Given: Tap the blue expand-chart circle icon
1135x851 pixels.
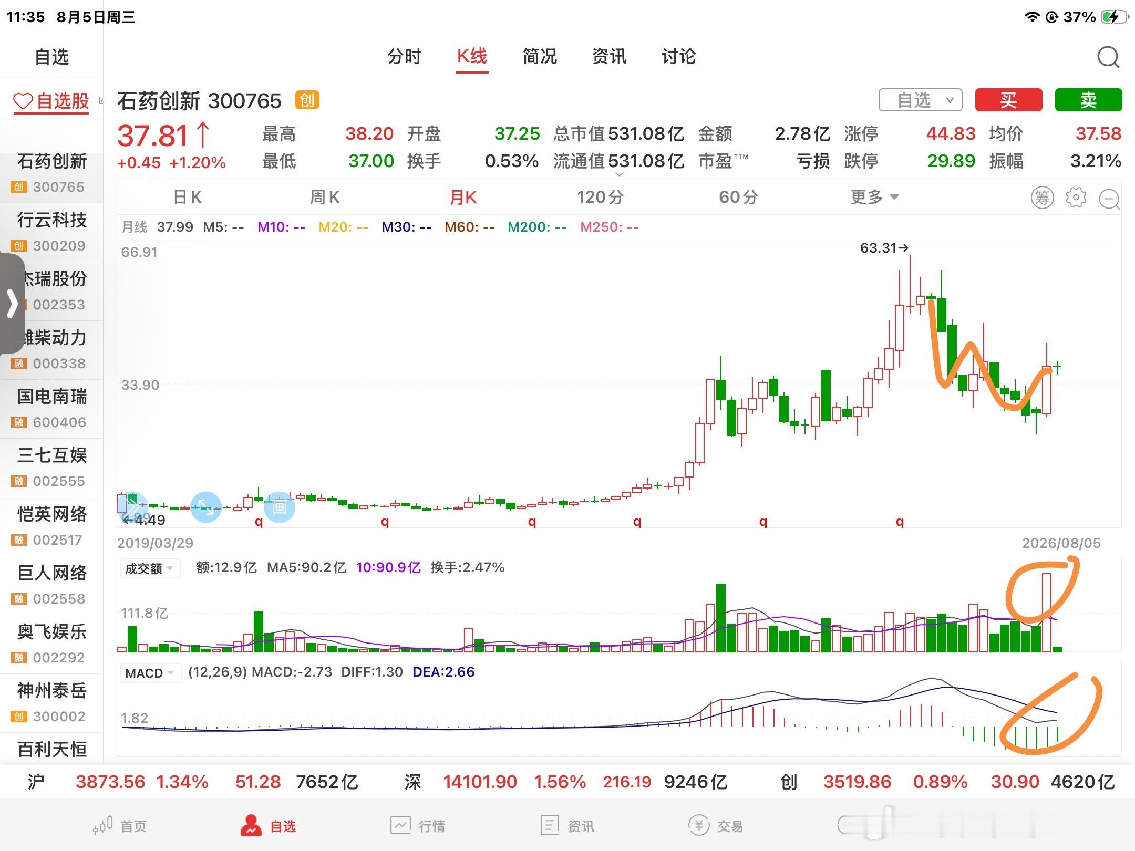Looking at the screenshot, I should [205, 507].
